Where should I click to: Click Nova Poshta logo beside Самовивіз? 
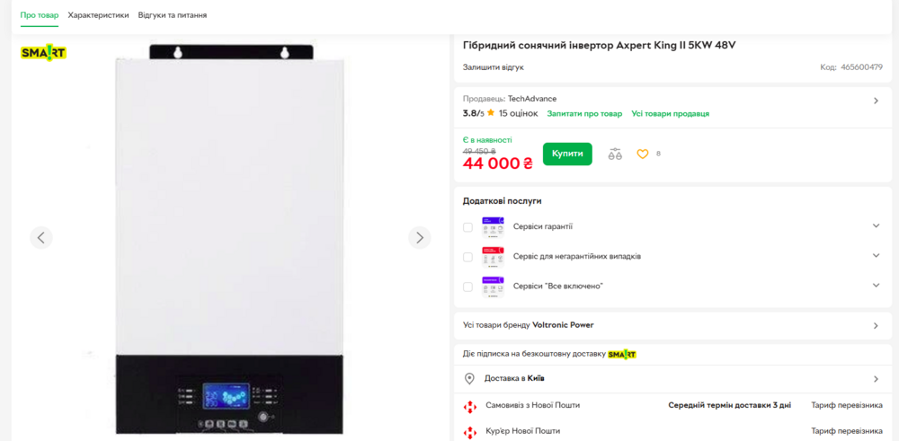[469, 406]
